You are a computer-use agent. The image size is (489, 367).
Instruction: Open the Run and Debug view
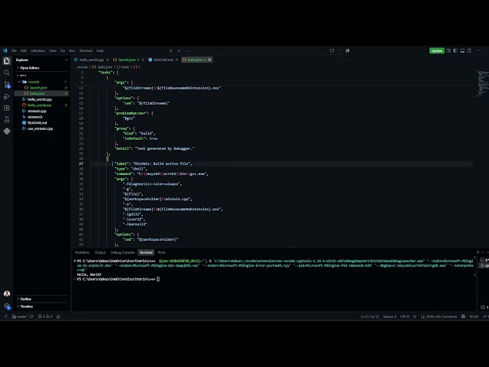(x=7, y=96)
